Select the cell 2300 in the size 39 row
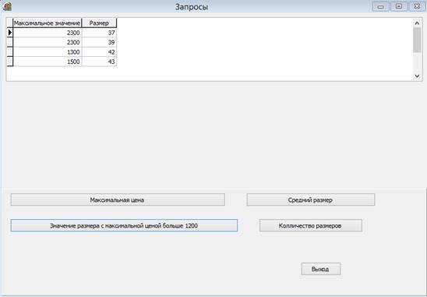Image resolution: width=427 pixels, height=297 pixels. coord(47,42)
